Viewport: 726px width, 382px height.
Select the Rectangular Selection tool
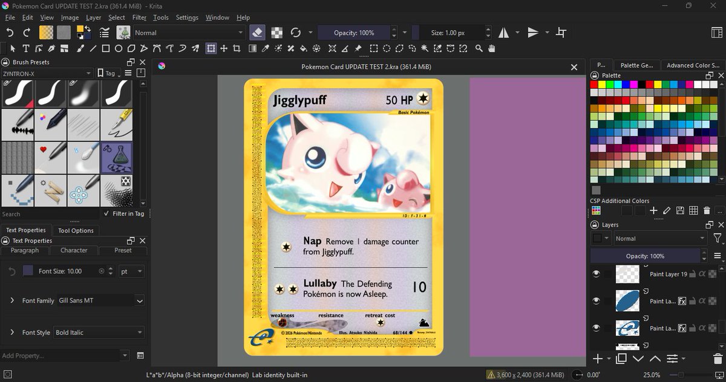(374, 48)
